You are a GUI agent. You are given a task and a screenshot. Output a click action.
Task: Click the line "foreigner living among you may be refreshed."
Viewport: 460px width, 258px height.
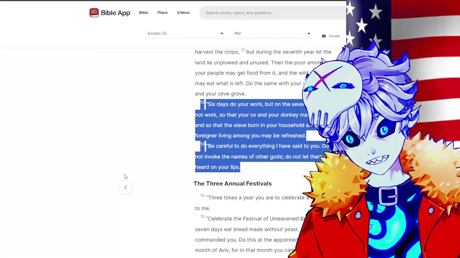250,135
